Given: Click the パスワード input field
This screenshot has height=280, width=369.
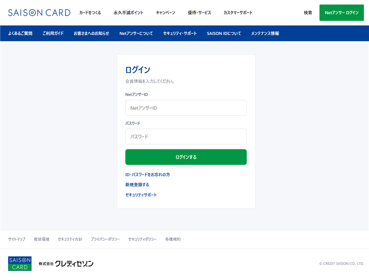Looking at the screenshot, I should [x=186, y=137].
